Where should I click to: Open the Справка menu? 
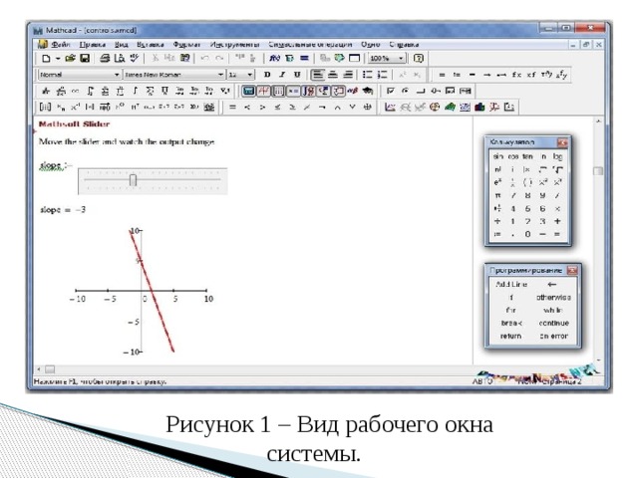404,44
